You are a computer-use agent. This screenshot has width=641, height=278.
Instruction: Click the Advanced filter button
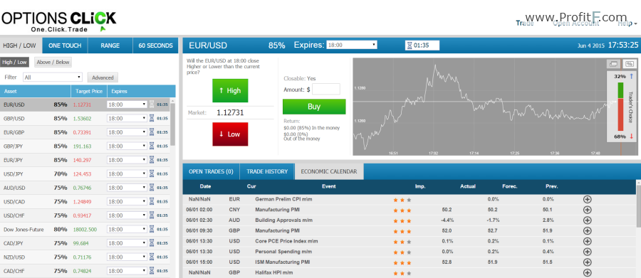coord(103,77)
